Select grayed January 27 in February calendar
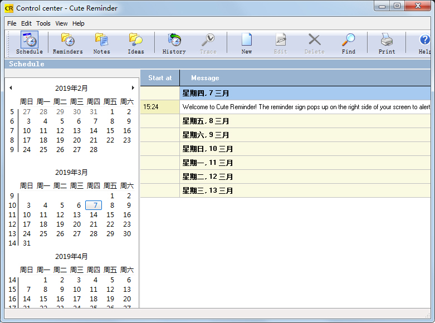Screen dimensions: 435x323 [27, 112]
